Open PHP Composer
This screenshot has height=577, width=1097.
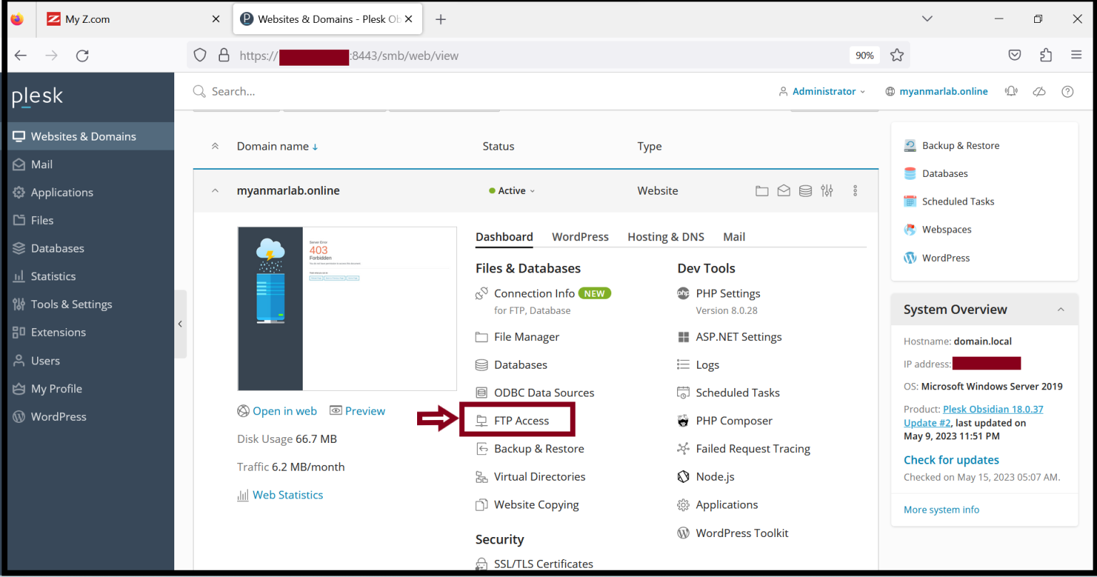(x=734, y=421)
